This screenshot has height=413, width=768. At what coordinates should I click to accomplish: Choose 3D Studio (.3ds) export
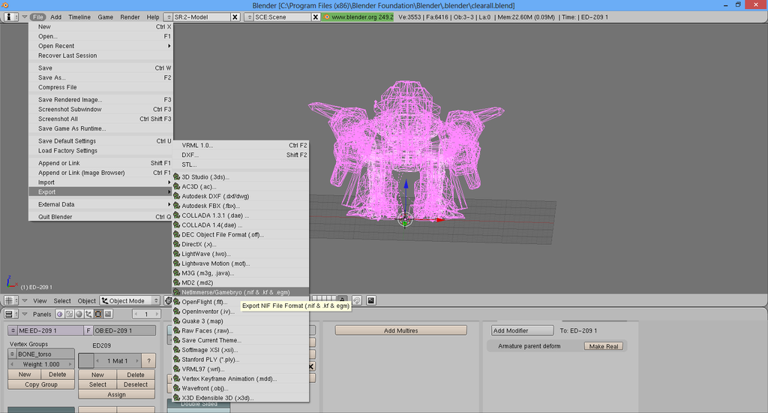pyautogui.click(x=241, y=177)
